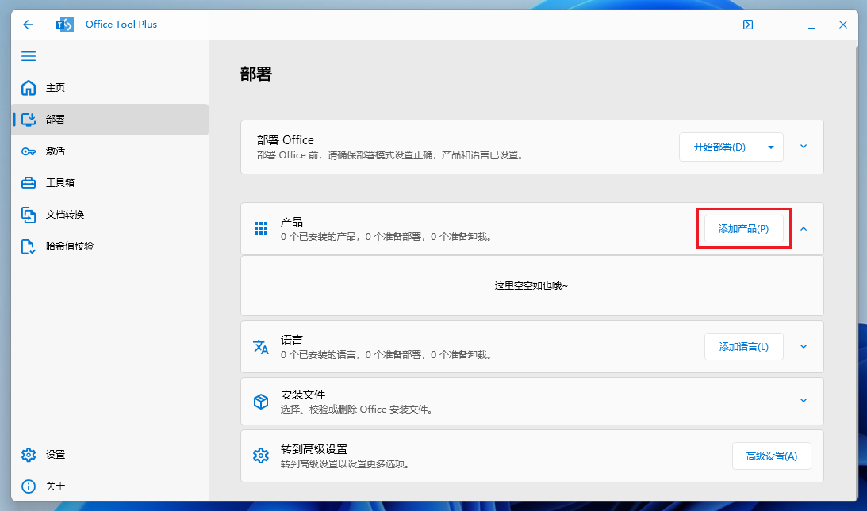The height and width of the screenshot is (511, 867).
Task: Maximize the Office Tool Plus window
Action: [811, 25]
